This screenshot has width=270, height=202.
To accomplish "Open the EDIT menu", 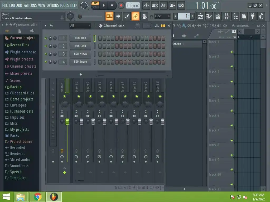I will pyautogui.click(x=12, y=5).
